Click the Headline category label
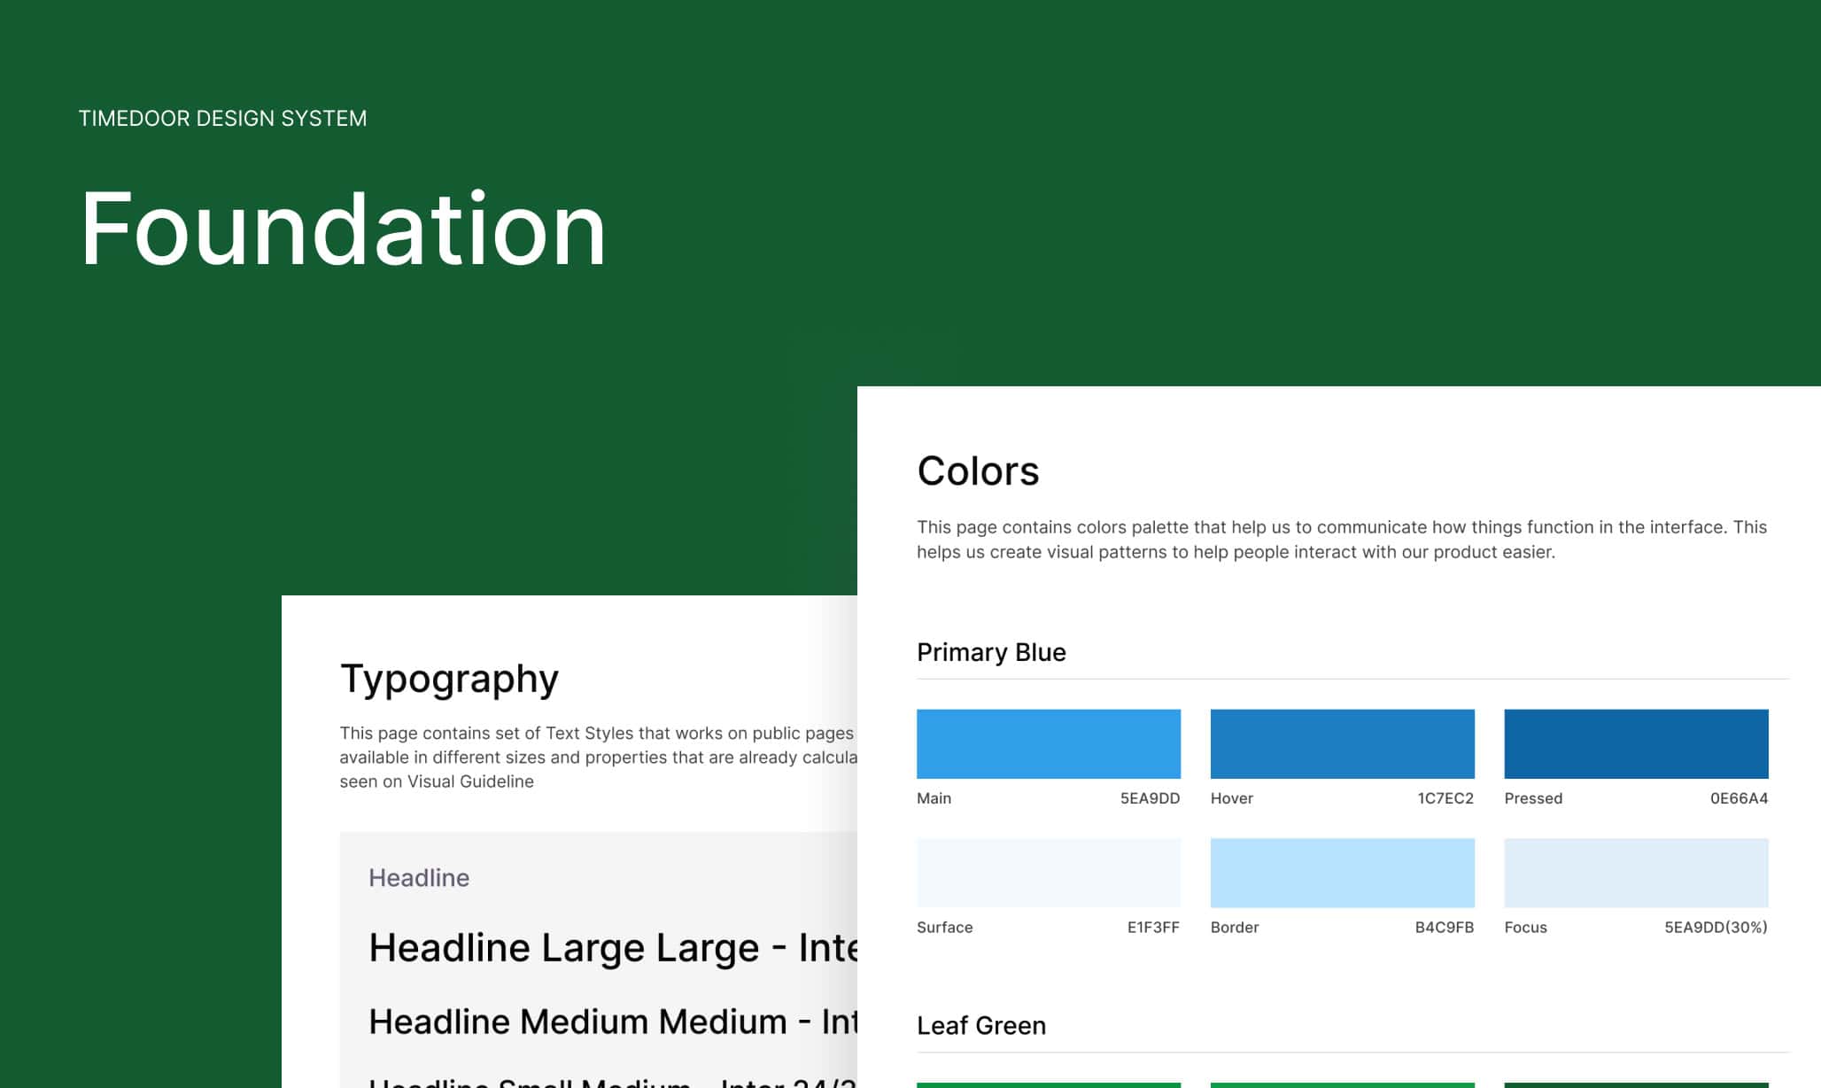 418,877
